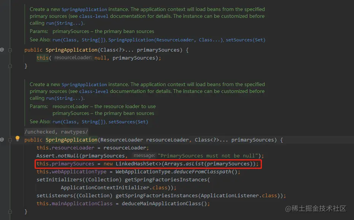The height and width of the screenshot is (220, 354).
Task: Click the null argument in the this() call
Action: coord(100,58)
